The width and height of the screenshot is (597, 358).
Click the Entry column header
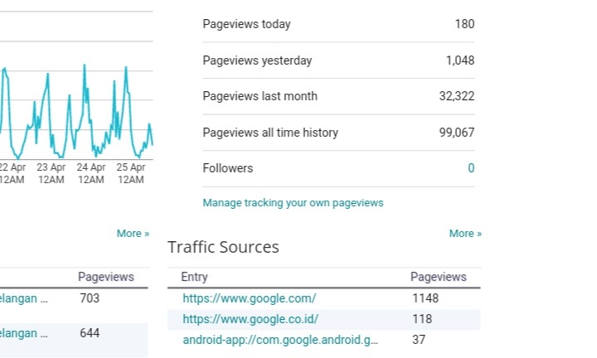195,277
